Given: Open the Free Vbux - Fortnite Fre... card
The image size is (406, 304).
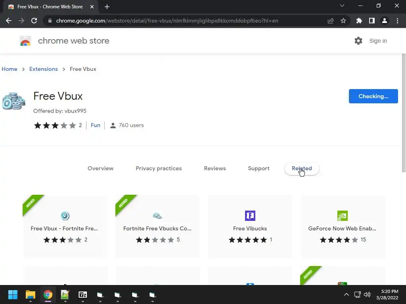Looking at the screenshot, I should click(65, 226).
